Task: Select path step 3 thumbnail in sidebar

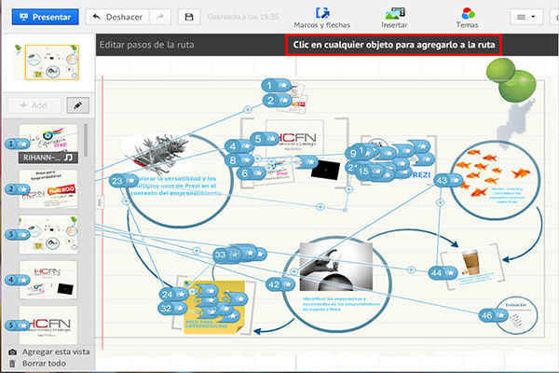Action: pos(48,234)
